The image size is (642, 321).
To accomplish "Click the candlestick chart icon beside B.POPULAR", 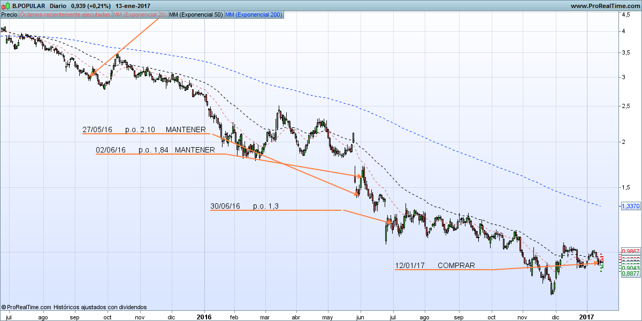I will pos(5,6).
